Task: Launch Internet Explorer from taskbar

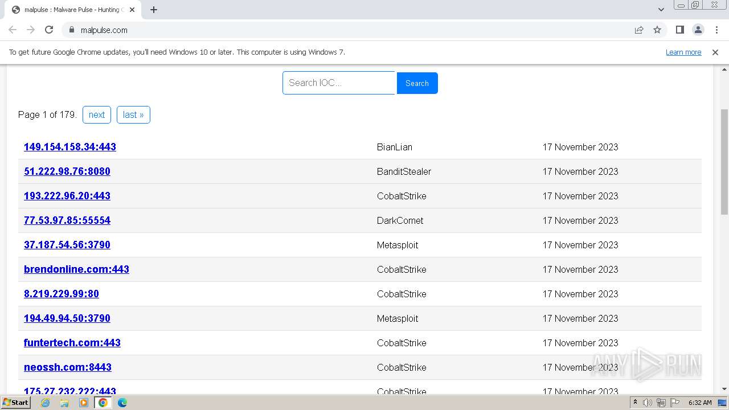Action: (x=45, y=403)
